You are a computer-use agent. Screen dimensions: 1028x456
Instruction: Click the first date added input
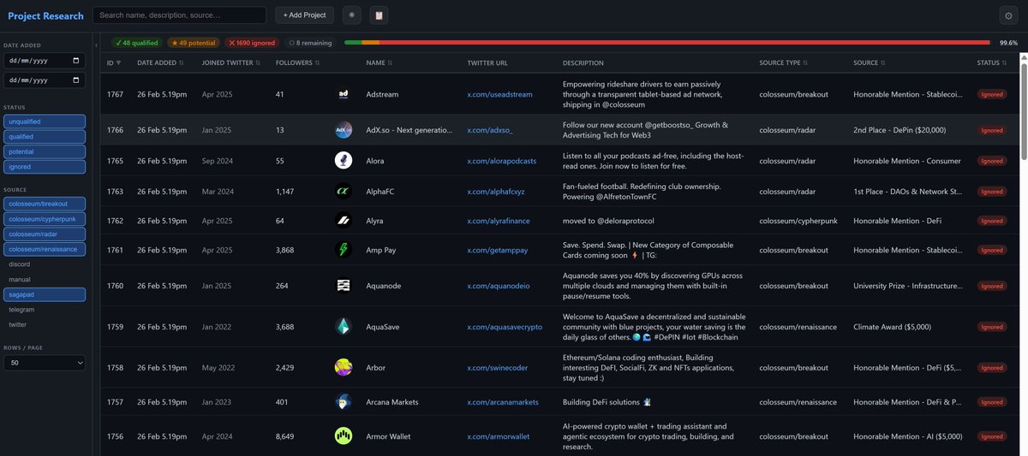(x=45, y=61)
